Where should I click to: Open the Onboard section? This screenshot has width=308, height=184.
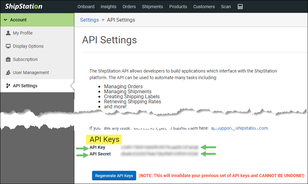(x=86, y=7)
